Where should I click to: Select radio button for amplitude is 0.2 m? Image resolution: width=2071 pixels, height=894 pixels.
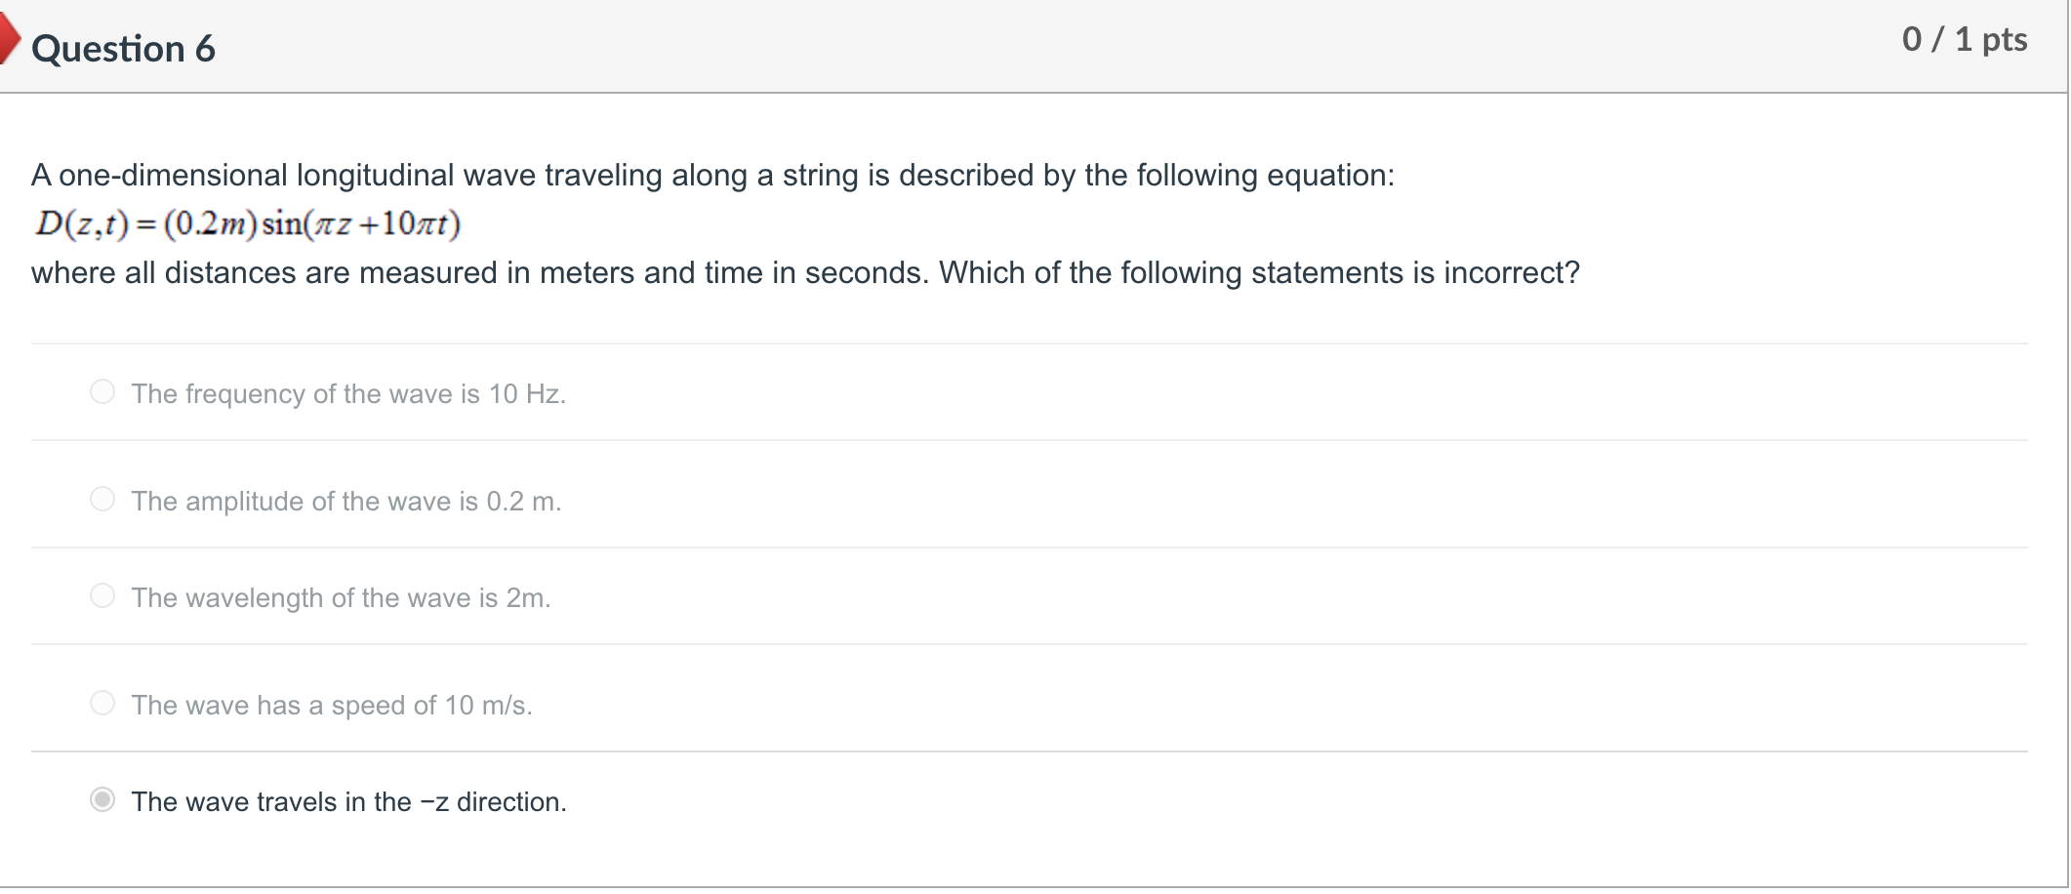click(x=102, y=500)
